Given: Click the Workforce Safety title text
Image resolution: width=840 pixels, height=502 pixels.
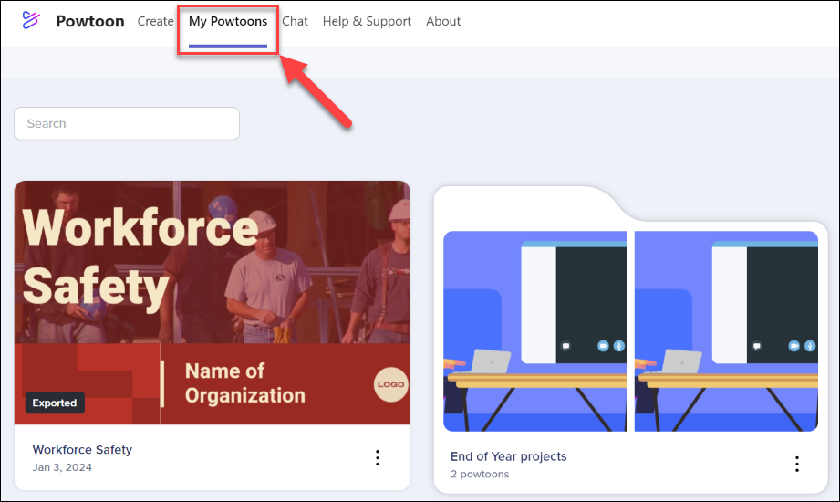Looking at the screenshot, I should pyautogui.click(x=82, y=449).
